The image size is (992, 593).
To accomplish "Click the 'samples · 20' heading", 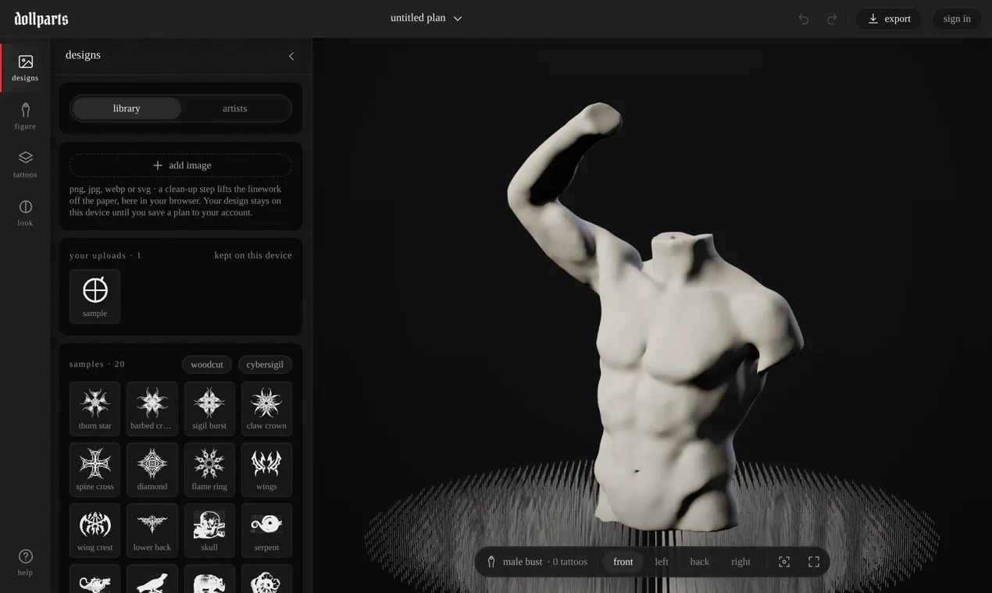I will tap(97, 364).
